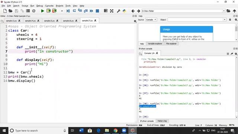Switch to sample13.py editor tab

pyautogui.click(x=12, y=21)
